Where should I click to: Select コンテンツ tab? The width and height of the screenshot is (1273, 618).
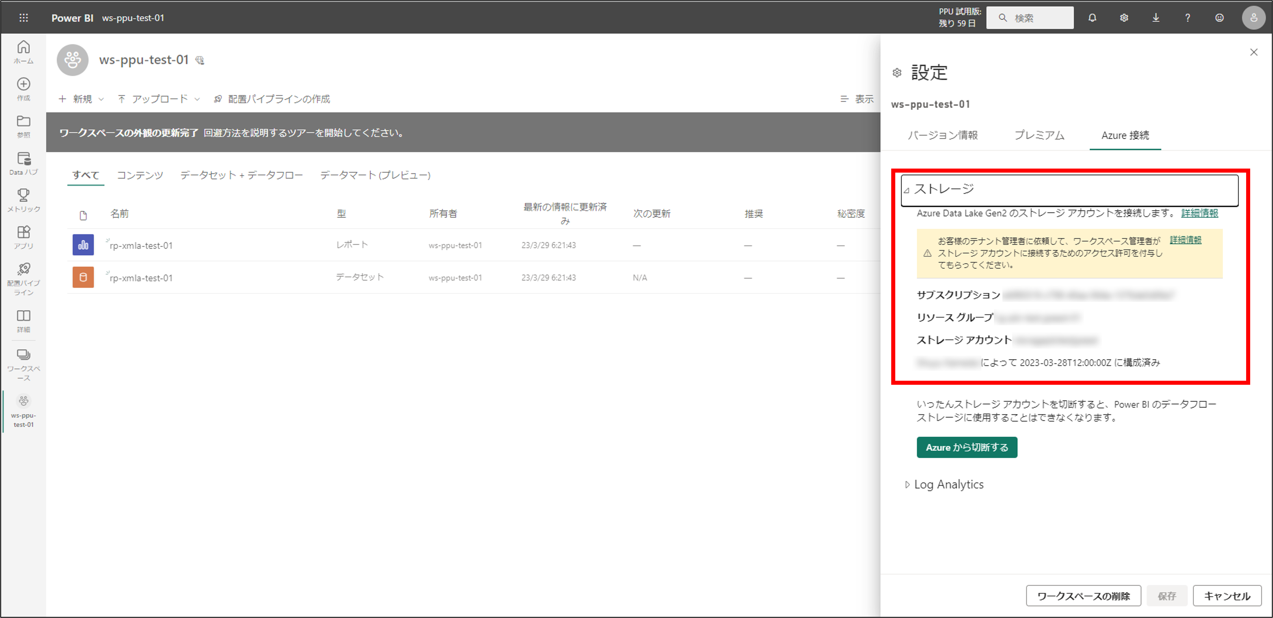(x=140, y=175)
